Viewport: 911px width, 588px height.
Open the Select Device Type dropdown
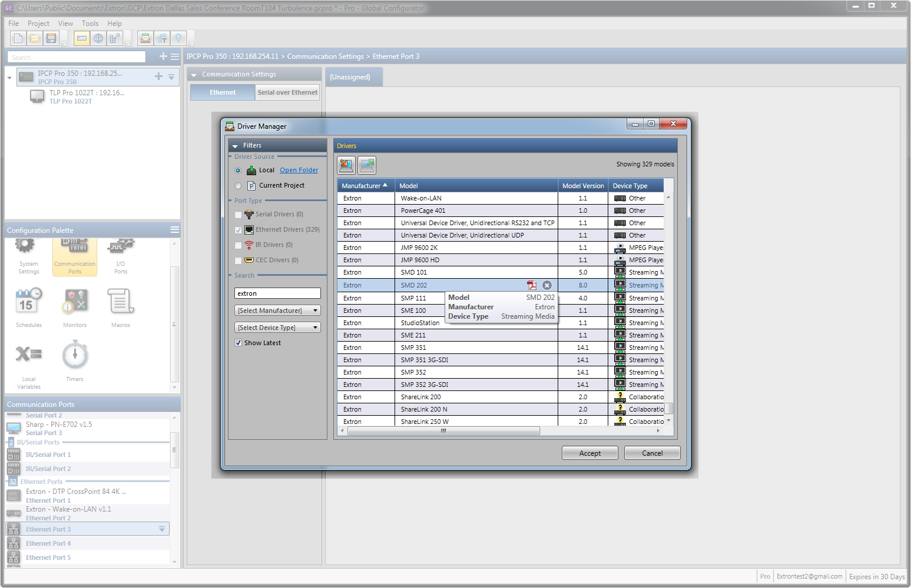pyautogui.click(x=277, y=328)
